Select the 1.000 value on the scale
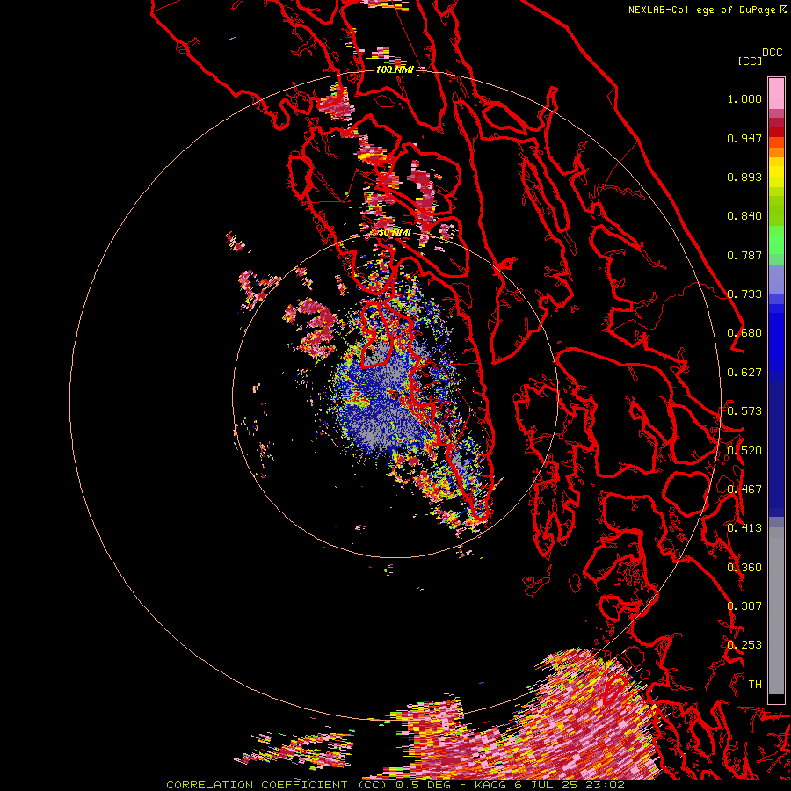The image size is (791, 791). point(744,98)
